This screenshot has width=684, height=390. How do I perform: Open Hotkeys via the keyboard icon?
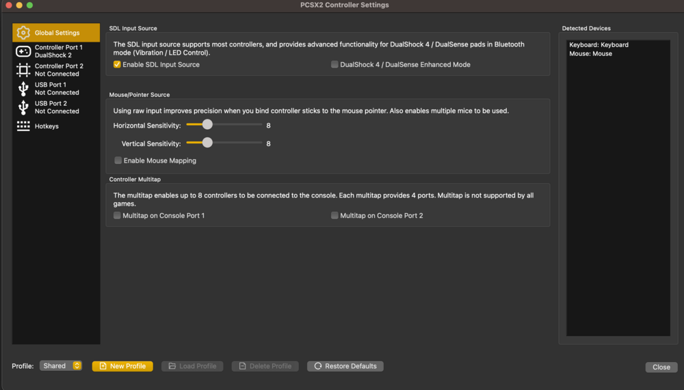pyautogui.click(x=23, y=126)
